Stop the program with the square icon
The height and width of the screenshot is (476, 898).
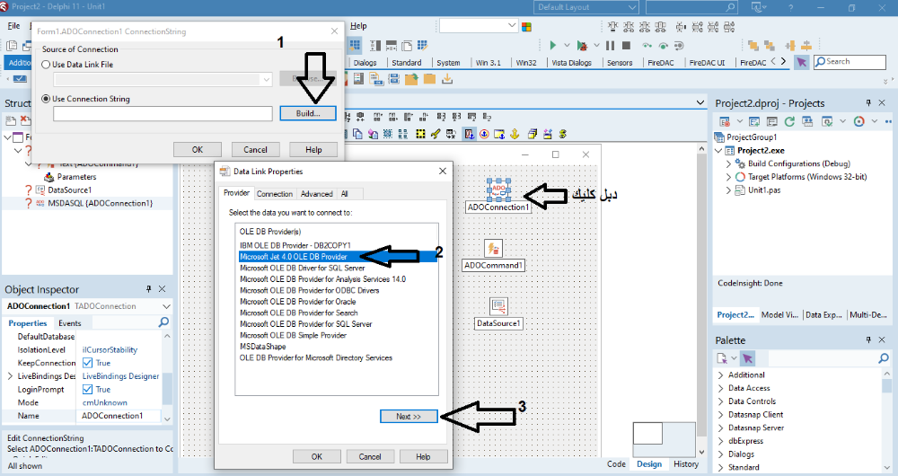pos(627,45)
